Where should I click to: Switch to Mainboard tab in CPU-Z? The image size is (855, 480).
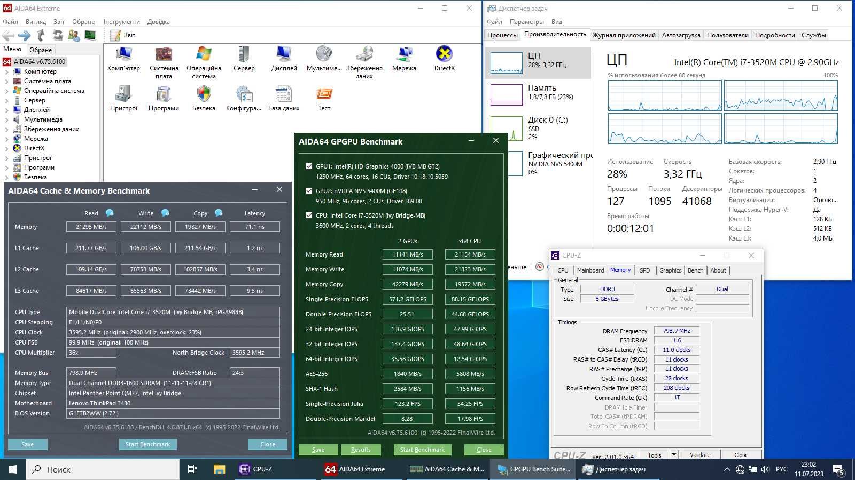point(590,270)
